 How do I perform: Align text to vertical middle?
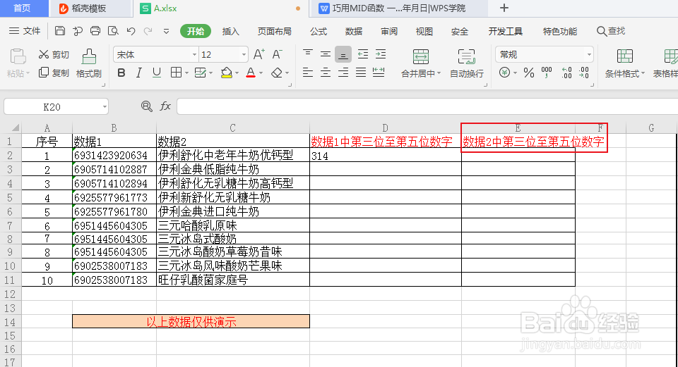pyautogui.click(x=326, y=54)
